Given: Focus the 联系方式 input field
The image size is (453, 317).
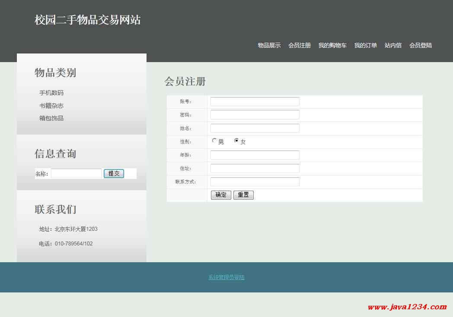Looking at the screenshot, I should point(255,182).
